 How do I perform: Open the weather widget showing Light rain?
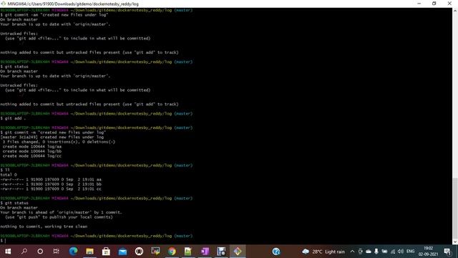click(323, 252)
